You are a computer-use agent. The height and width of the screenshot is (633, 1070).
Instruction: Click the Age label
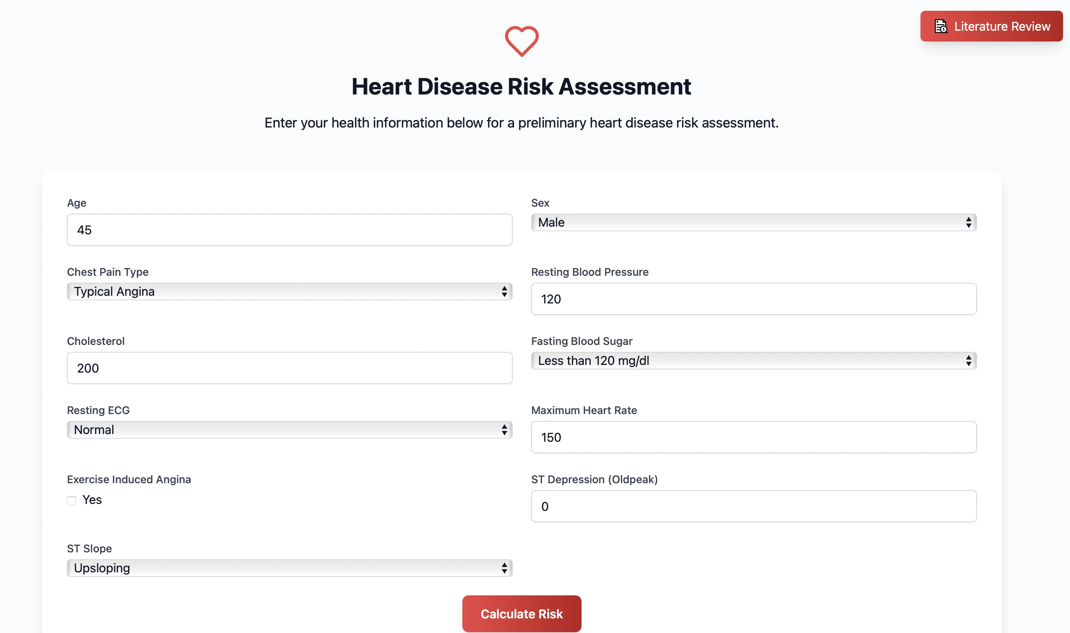(76, 203)
